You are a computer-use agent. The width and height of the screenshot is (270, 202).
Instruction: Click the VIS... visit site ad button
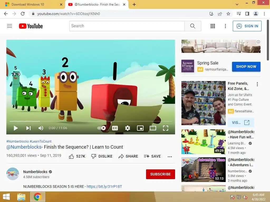tap(241, 123)
